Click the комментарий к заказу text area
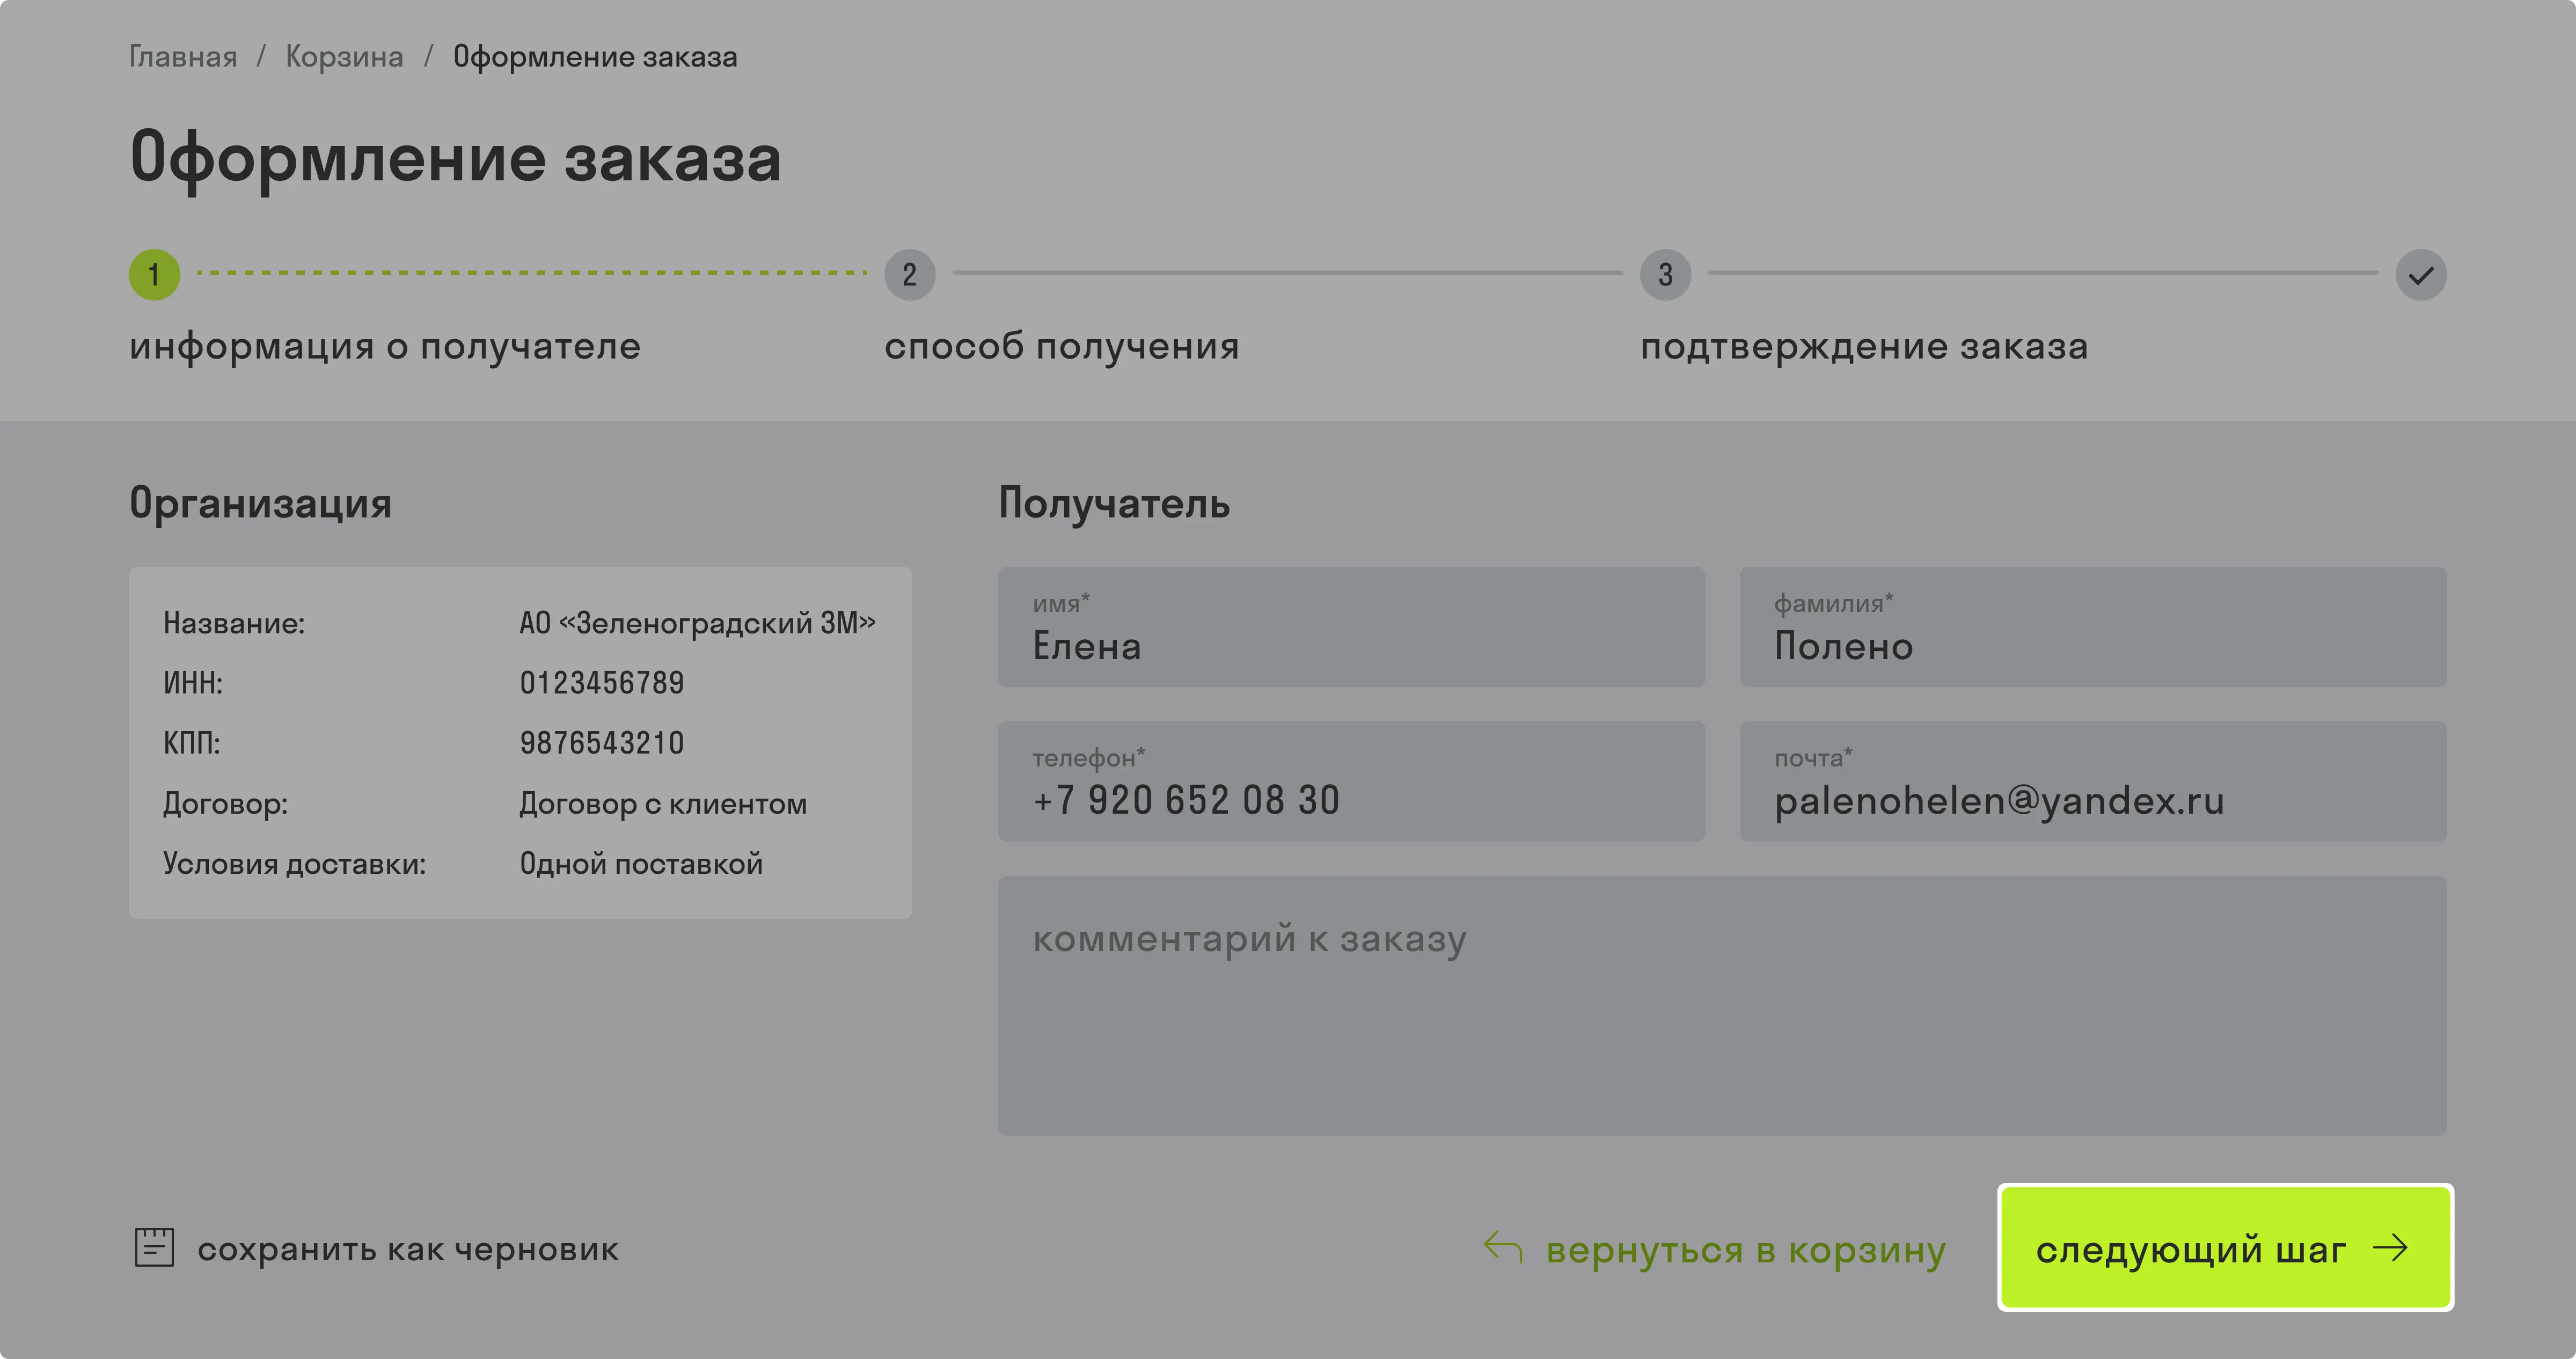The height and width of the screenshot is (1359, 2576). pos(1722,1005)
